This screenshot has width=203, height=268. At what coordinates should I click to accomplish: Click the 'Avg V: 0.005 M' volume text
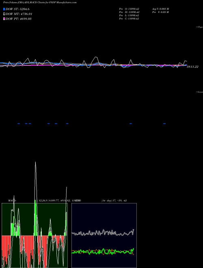pos(161,9)
